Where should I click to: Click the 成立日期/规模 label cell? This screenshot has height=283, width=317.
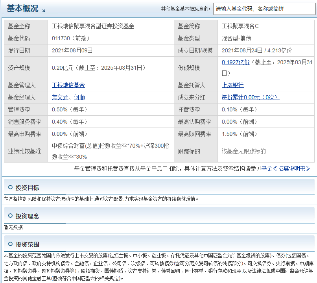(196, 50)
